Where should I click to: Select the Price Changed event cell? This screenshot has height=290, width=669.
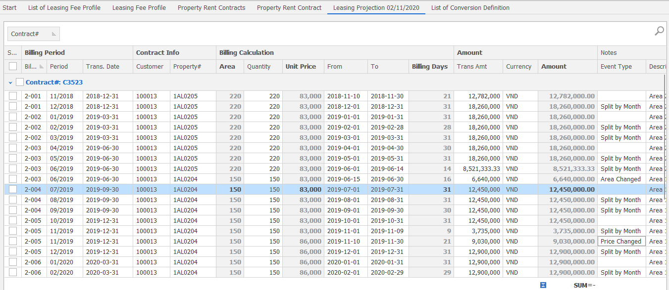pyautogui.click(x=621, y=242)
